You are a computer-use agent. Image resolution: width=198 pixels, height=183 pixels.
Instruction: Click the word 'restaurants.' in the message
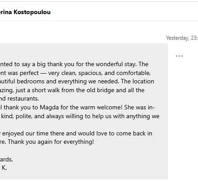tap(23, 99)
